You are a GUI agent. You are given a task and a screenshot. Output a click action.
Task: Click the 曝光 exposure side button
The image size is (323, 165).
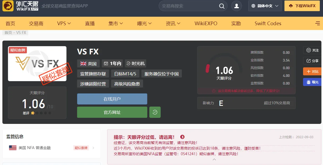tap(312, 82)
